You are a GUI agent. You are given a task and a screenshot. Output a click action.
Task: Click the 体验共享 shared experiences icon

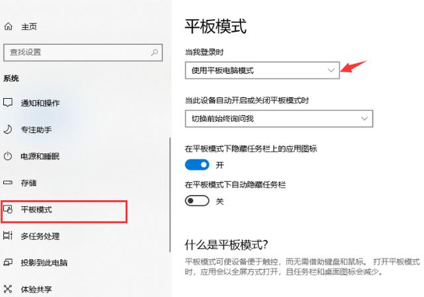pos(8,289)
